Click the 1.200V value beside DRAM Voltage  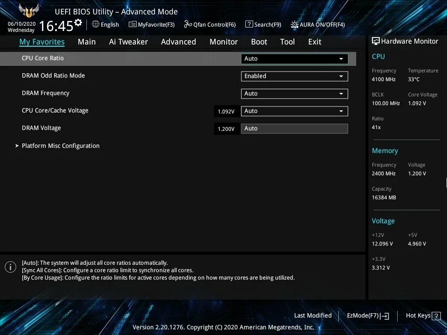pyautogui.click(x=226, y=129)
